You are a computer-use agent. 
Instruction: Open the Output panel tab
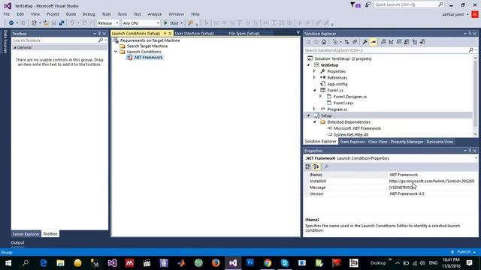[x=17, y=242]
